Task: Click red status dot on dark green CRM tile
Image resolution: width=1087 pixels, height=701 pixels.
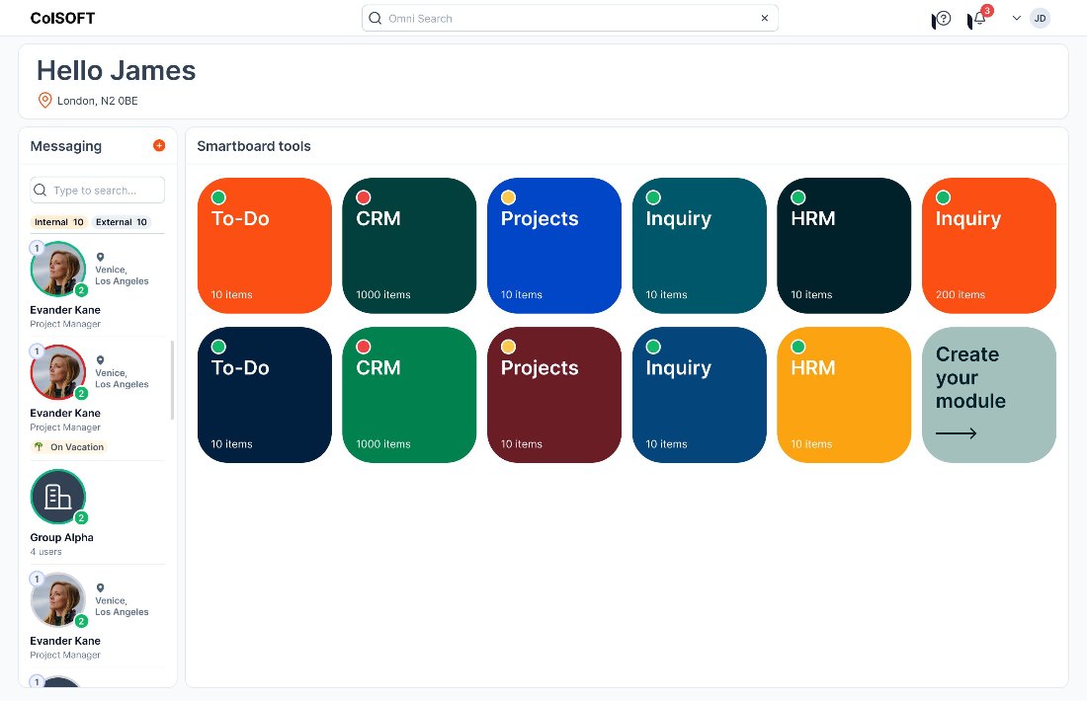Action: [x=364, y=197]
